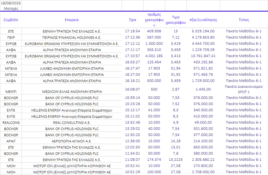Select the quantity cell 587.030

tap(154, 37)
